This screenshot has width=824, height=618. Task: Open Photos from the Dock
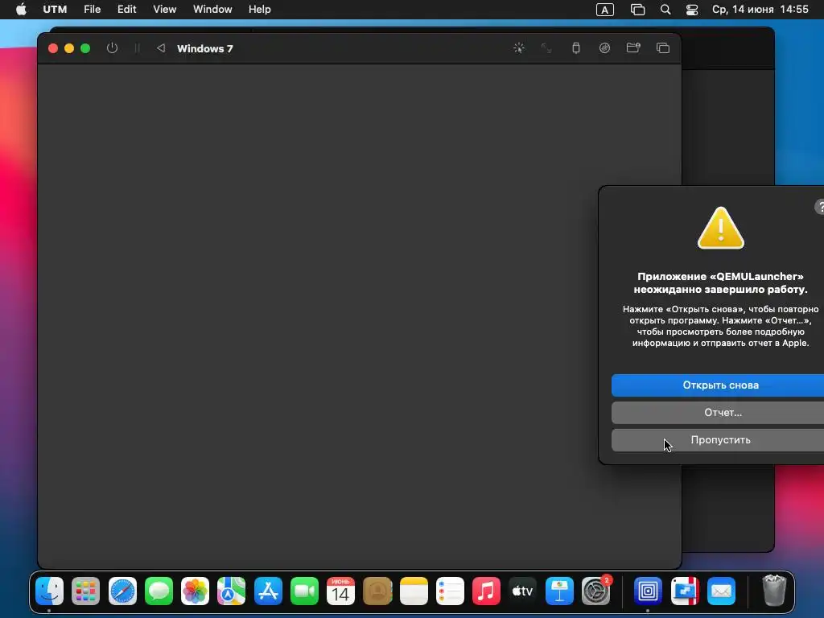195,591
